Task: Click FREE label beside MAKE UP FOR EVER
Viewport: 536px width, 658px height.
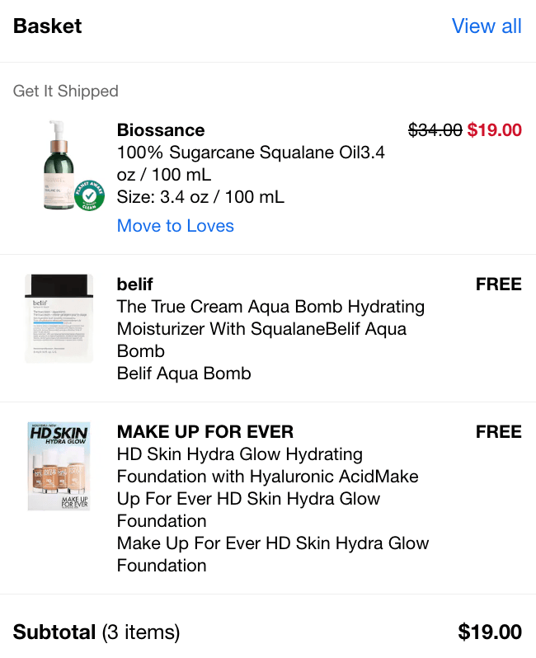Action: point(499,432)
